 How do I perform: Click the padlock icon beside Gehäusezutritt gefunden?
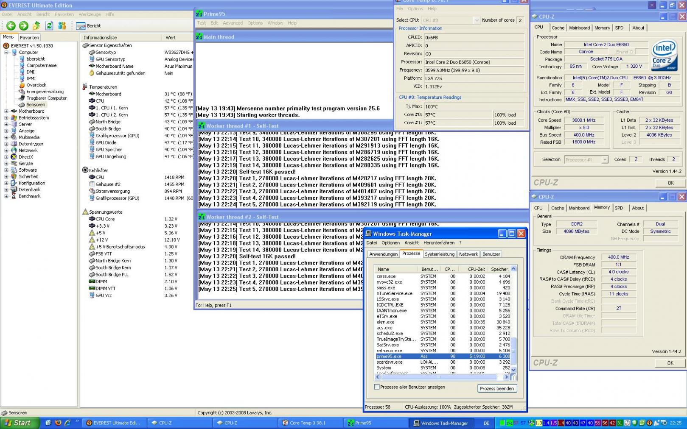point(92,73)
